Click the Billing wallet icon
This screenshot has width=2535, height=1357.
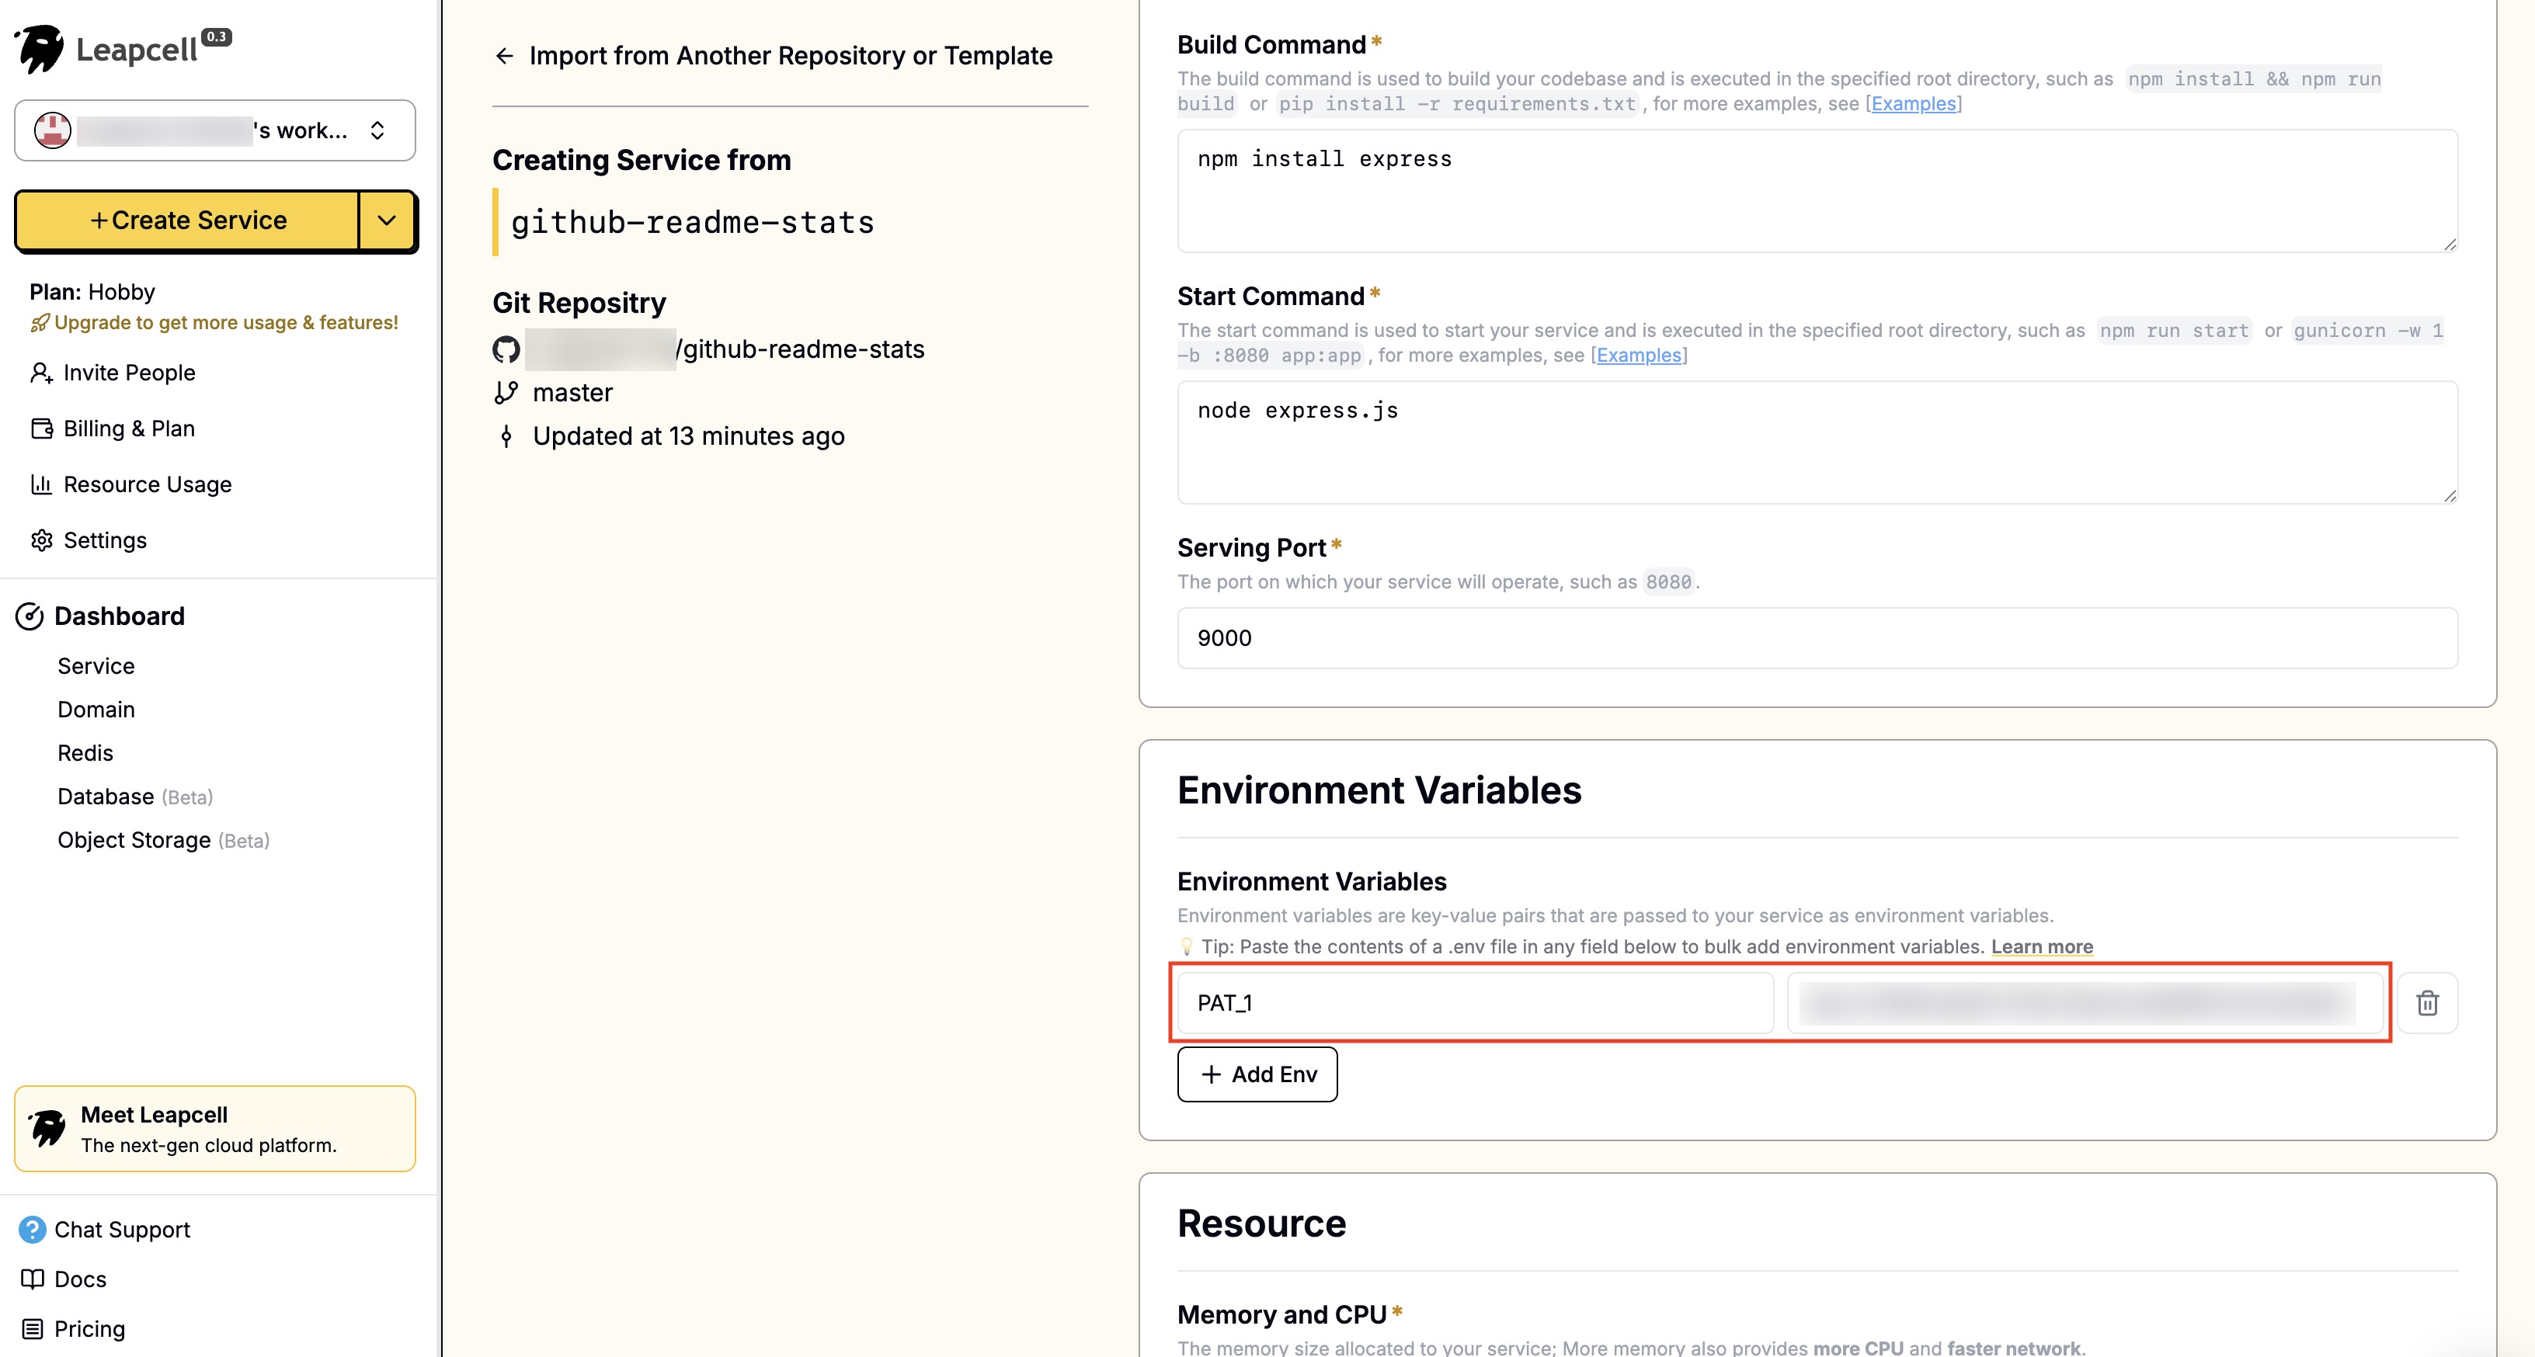pyautogui.click(x=41, y=429)
